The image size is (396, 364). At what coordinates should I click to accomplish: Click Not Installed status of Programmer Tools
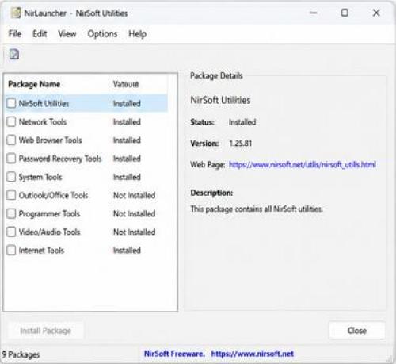tap(134, 213)
